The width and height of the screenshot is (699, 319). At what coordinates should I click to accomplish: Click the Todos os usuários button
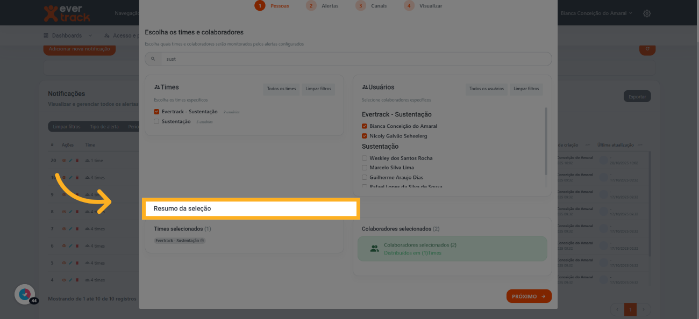(486, 89)
